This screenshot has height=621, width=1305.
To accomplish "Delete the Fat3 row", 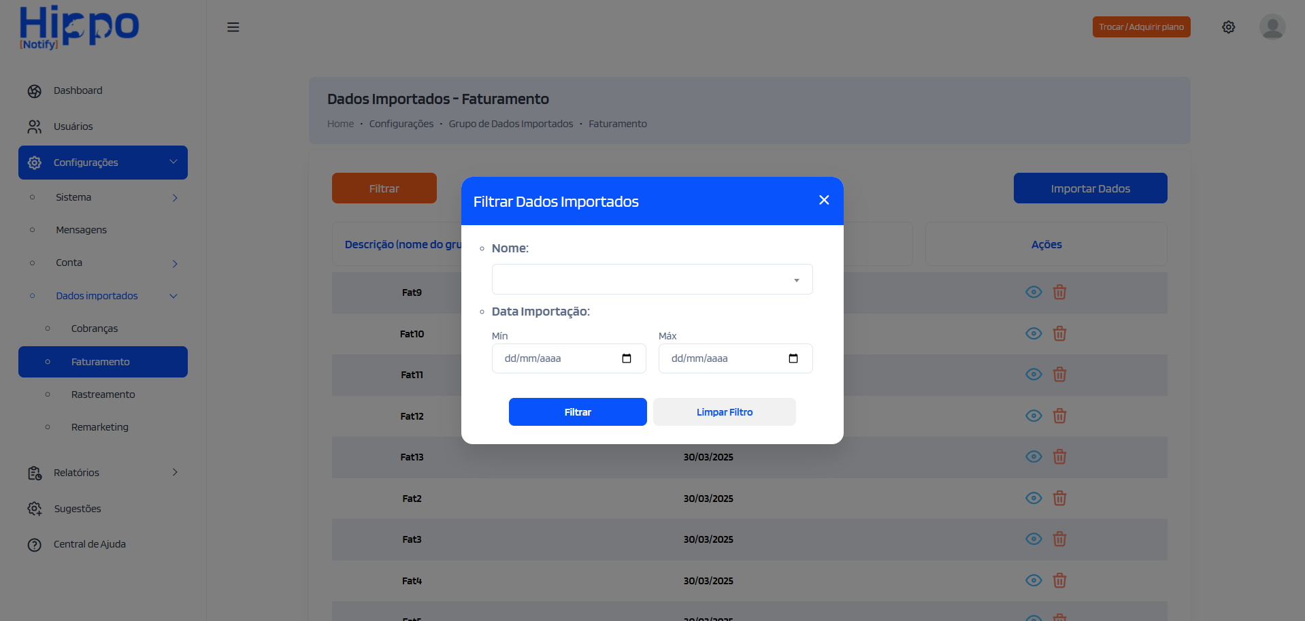I will click(x=1059, y=539).
